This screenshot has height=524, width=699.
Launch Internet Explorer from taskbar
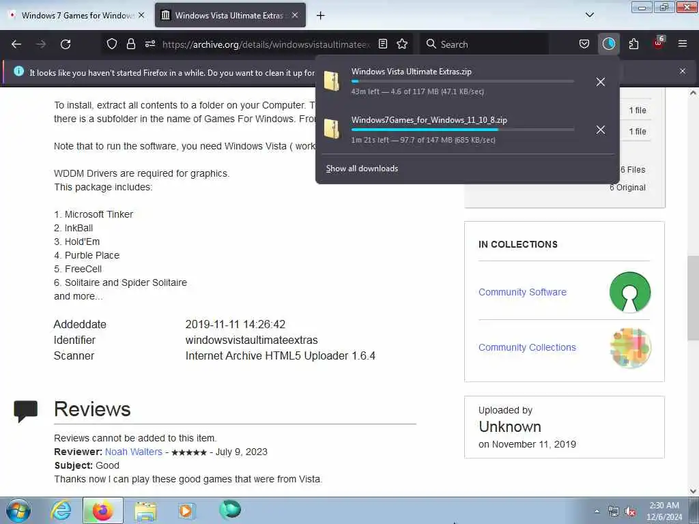[61, 510]
